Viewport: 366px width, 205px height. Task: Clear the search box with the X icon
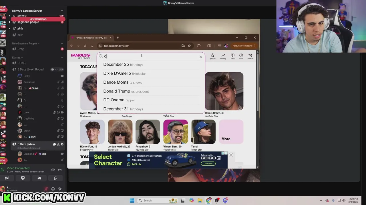coord(201,57)
